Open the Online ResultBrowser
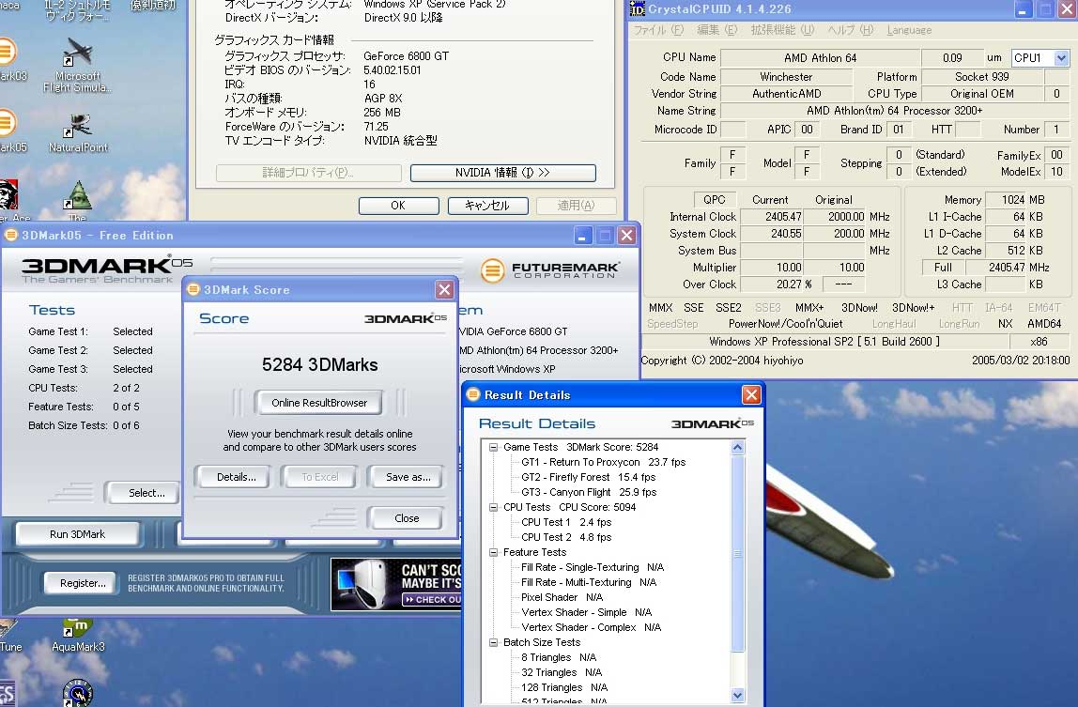The height and width of the screenshot is (707, 1078). [319, 403]
